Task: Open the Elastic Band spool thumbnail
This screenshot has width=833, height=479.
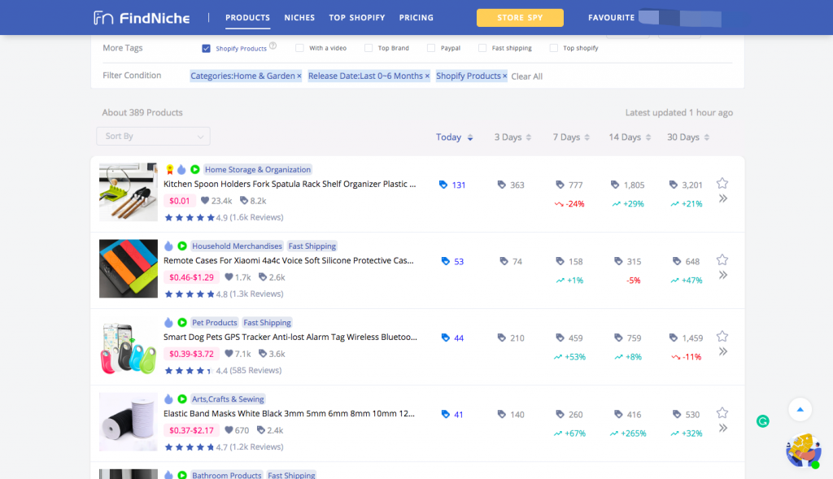Action: (129, 421)
